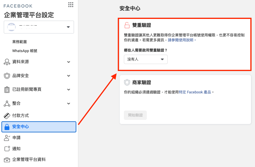Expand the 整合 section chevron
The image size is (255, 167).
click(69, 103)
